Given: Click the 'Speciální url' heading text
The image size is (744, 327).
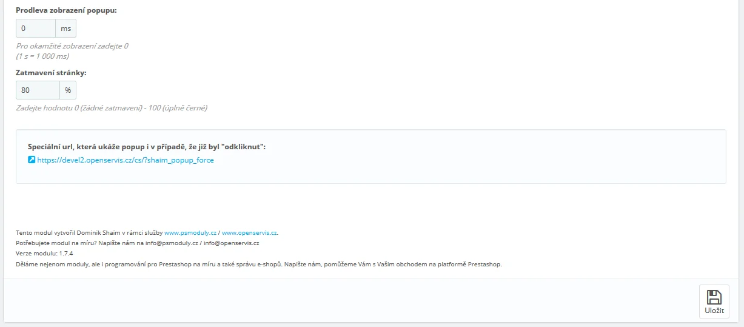Looking at the screenshot, I should tap(147, 147).
